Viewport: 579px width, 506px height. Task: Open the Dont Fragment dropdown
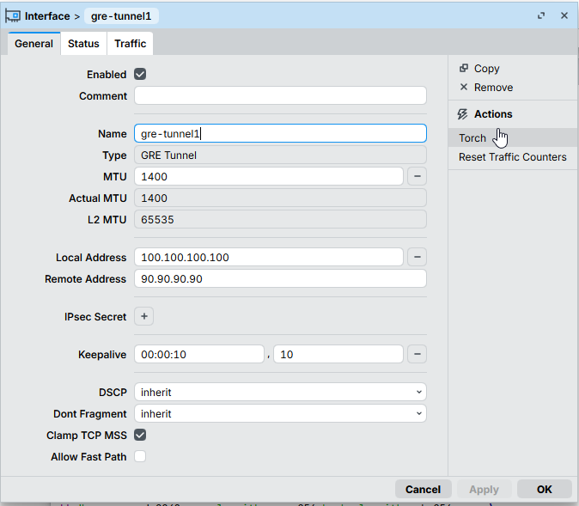coord(280,414)
